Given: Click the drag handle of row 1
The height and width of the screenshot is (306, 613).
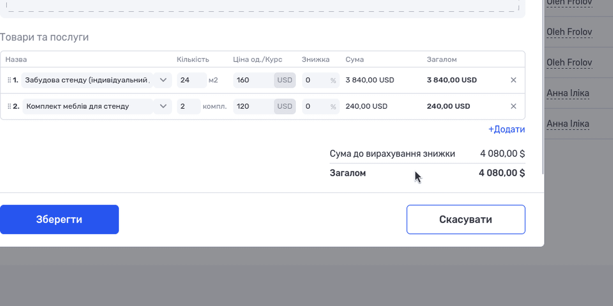Looking at the screenshot, I should (x=9, y=80).
